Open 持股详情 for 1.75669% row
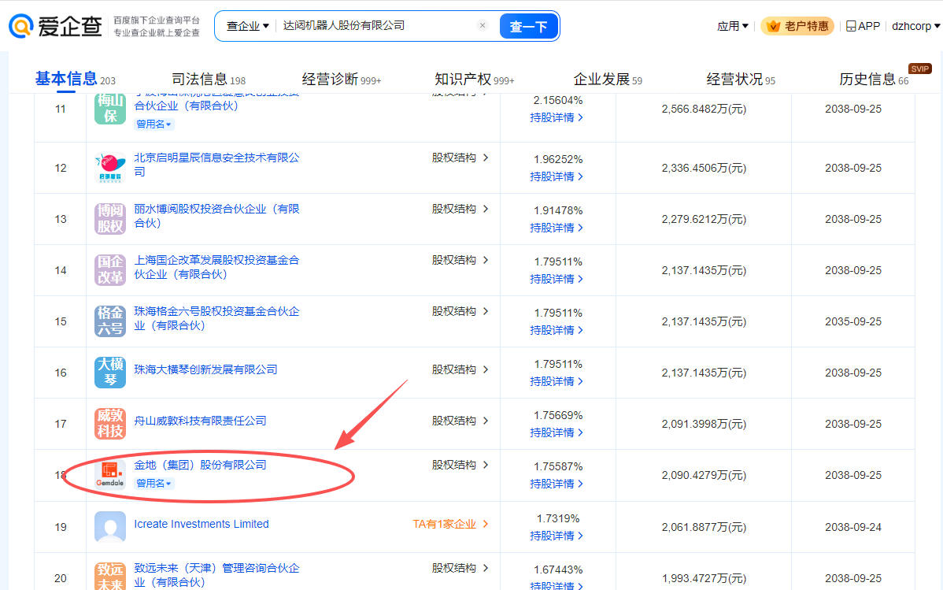943x590 pixels. point(557,432)
